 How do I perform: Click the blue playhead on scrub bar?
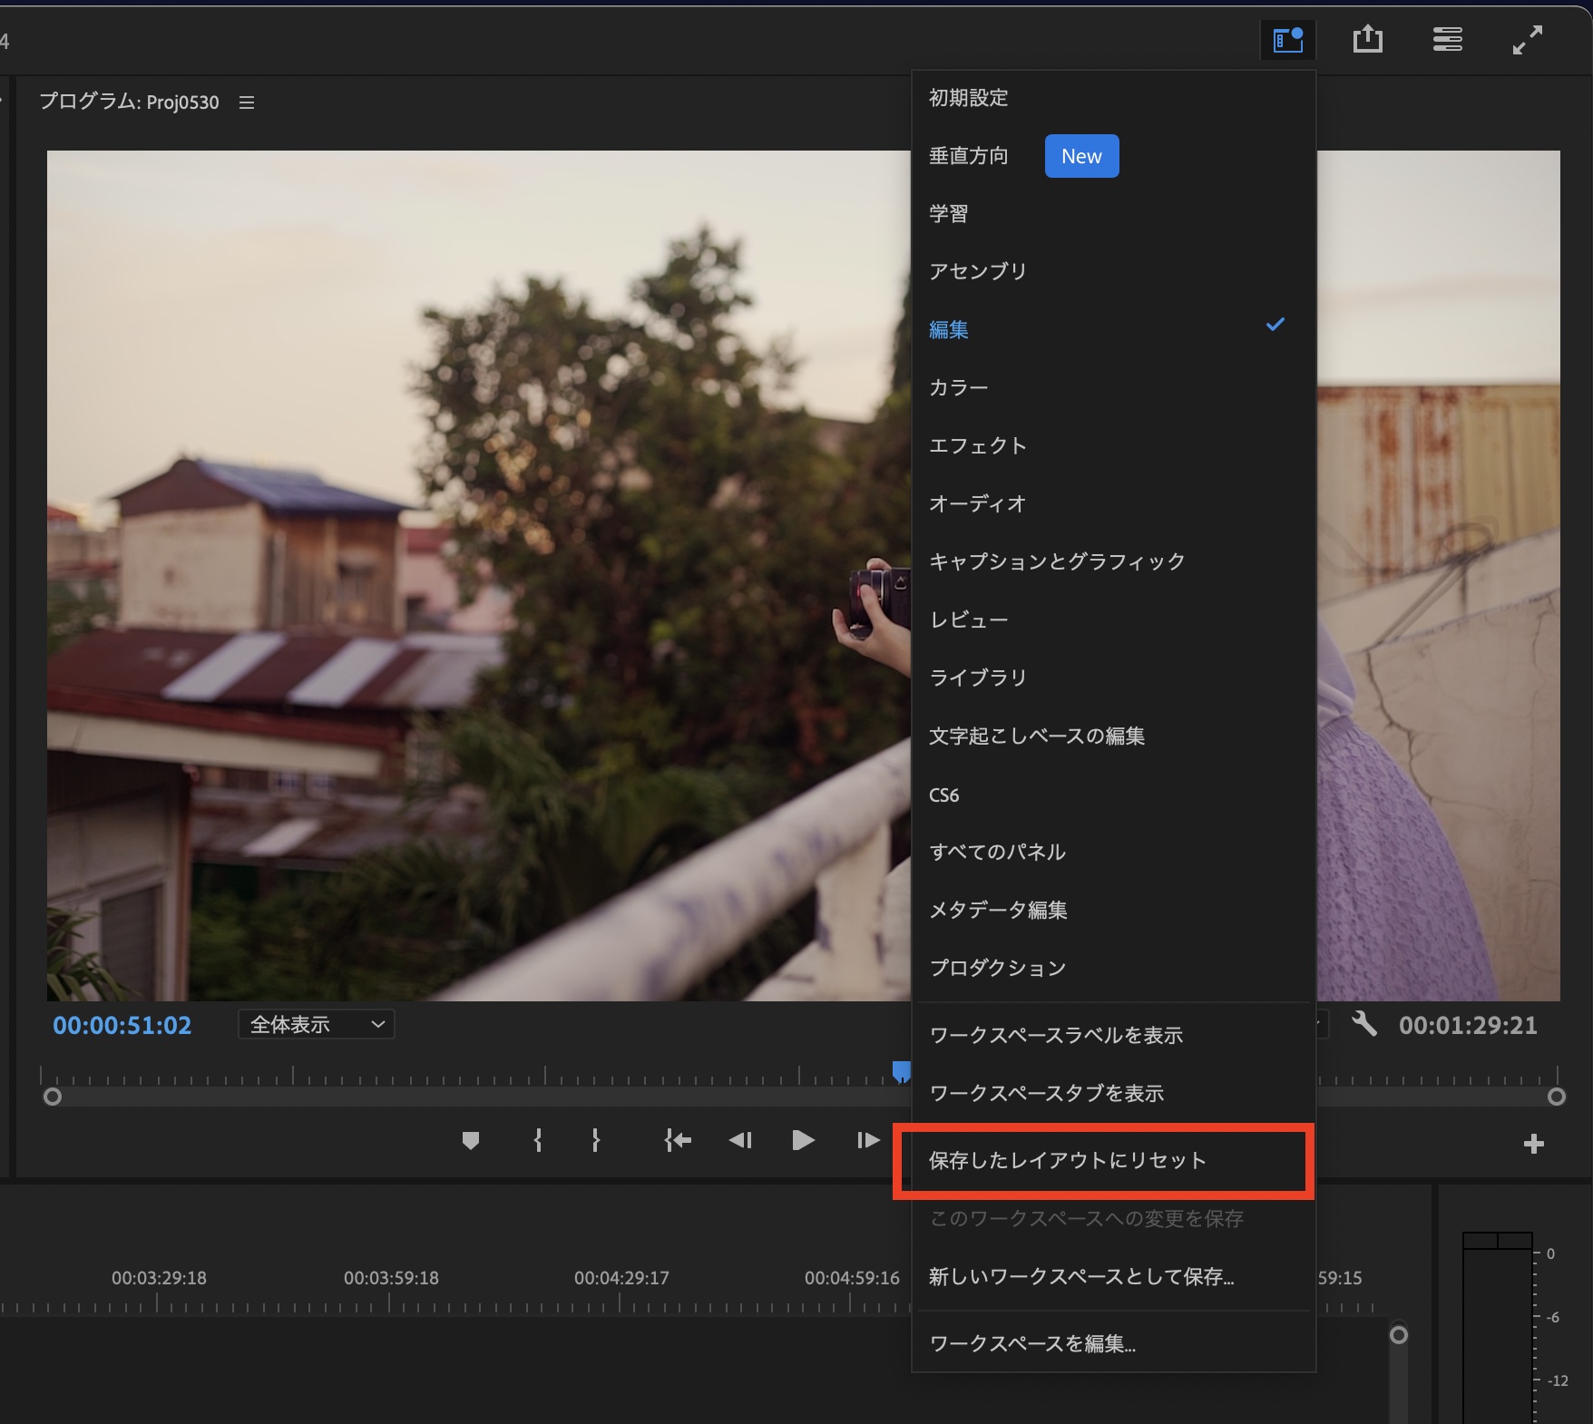pyautogui.click(x=901, y=1072)
